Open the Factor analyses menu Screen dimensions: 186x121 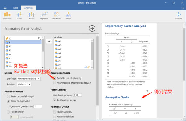point(69,16)
